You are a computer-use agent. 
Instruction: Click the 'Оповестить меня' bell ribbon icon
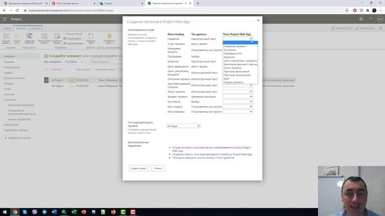coord(109,38)
